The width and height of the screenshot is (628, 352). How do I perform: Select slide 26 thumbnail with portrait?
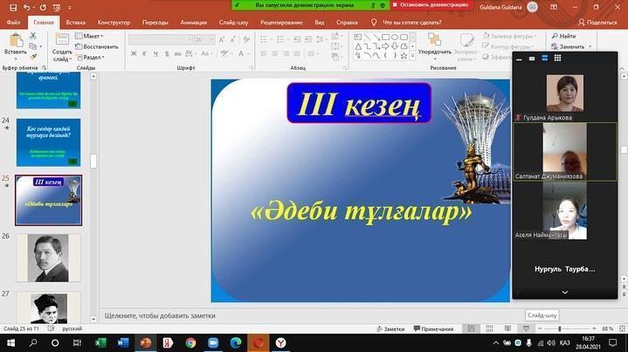[x=48, y=258]
